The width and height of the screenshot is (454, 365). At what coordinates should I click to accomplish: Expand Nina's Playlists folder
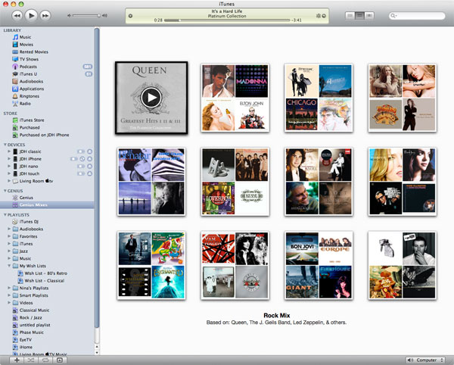click(9, 288)
